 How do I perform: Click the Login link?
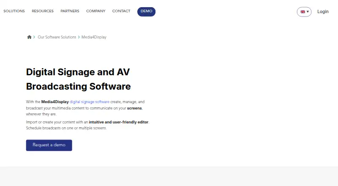(x=323, y=12)
